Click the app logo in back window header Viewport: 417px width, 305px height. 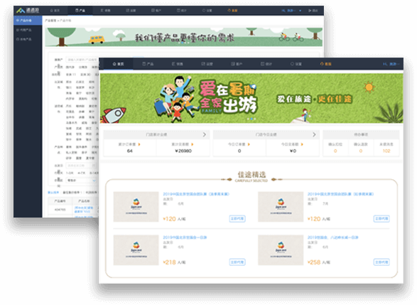(x=28, y=11)
